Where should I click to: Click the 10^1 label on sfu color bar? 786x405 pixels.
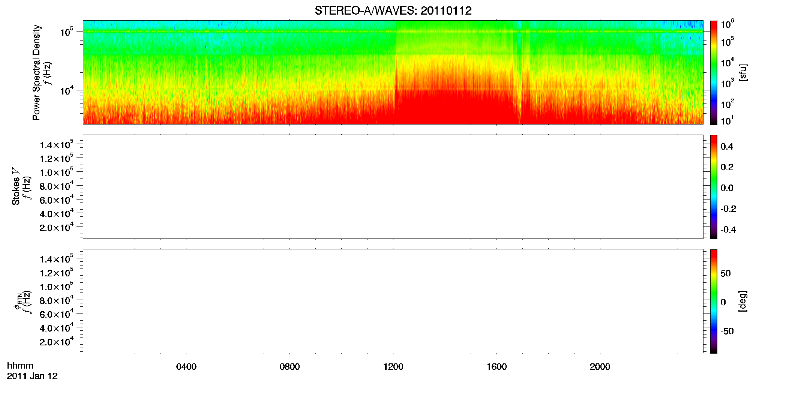(727, 121)
